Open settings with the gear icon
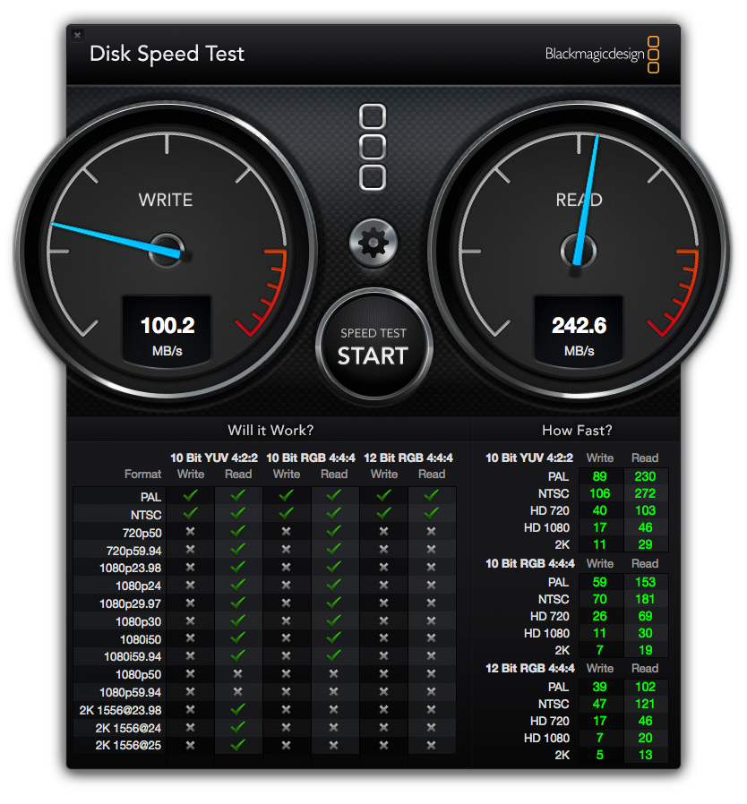The image size is (747, 804). tap(373, 243)
